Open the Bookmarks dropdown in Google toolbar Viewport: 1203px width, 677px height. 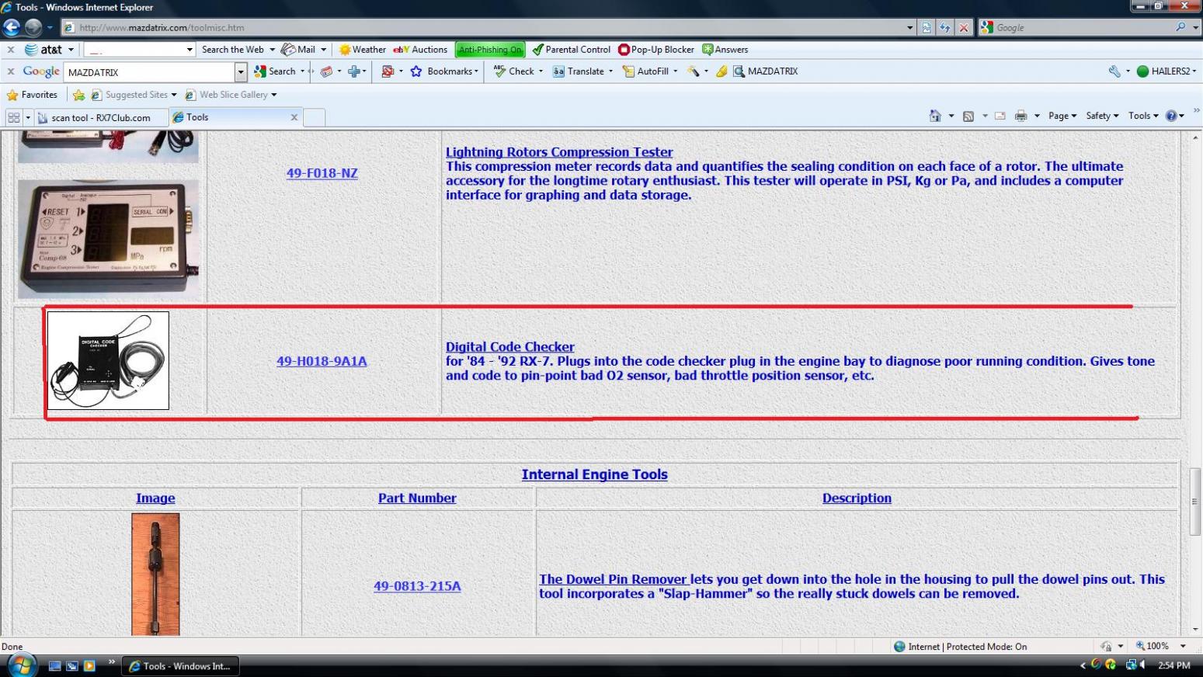[x=445, y=71]
